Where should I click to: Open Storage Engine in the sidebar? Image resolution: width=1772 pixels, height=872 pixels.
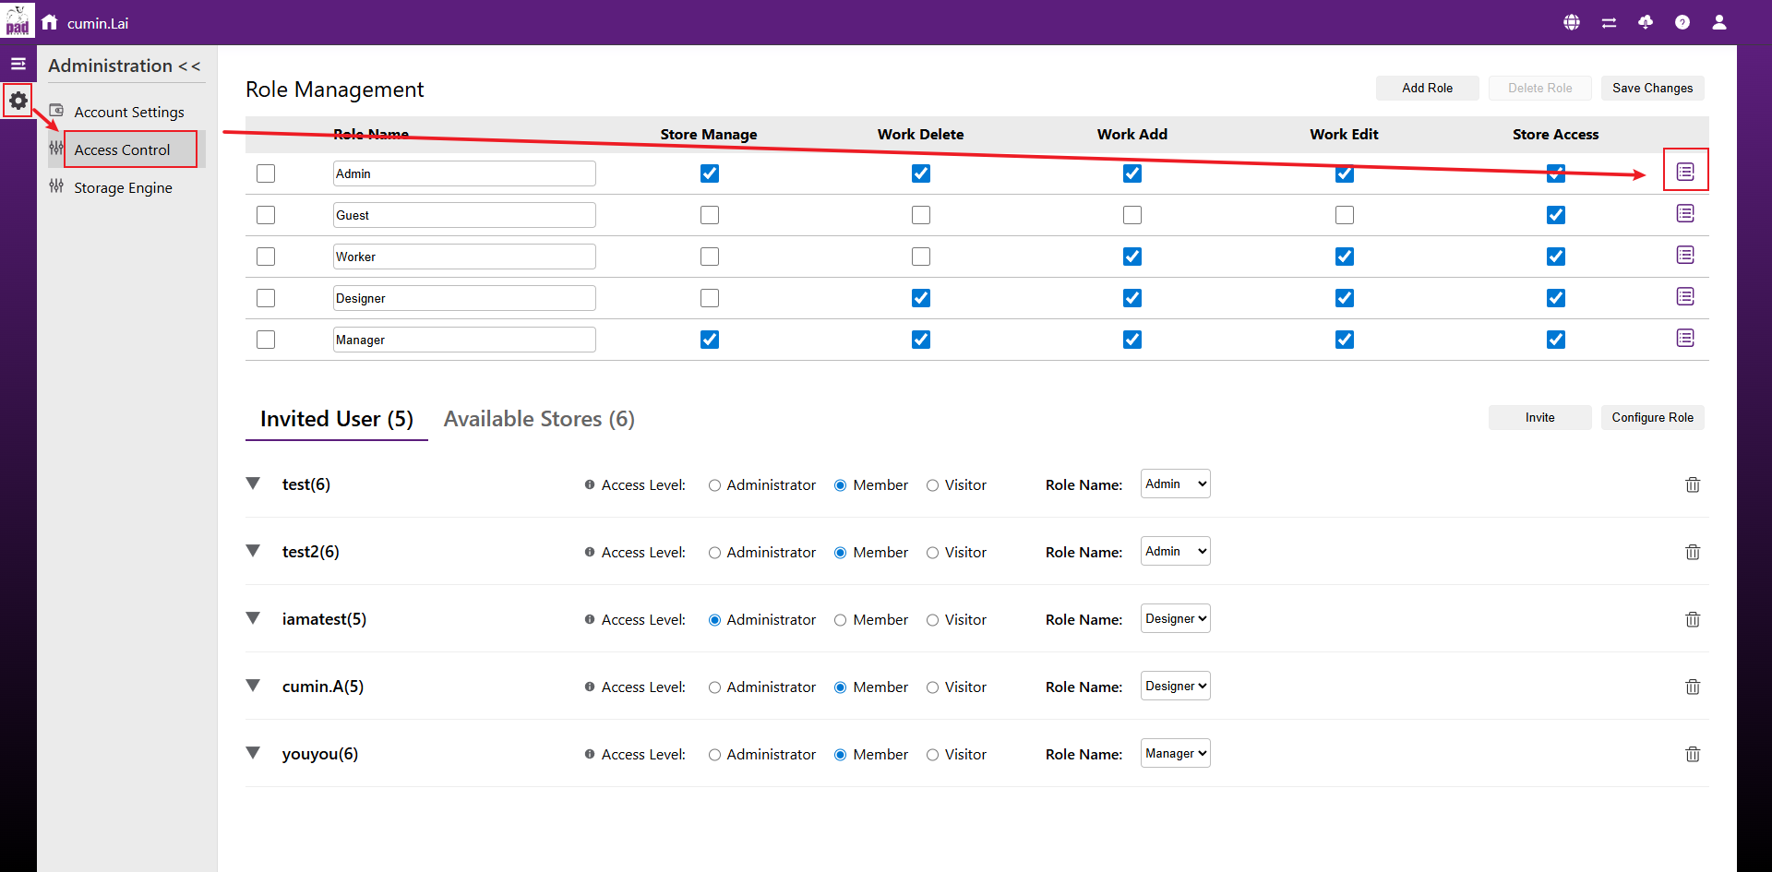click(123, 187)
